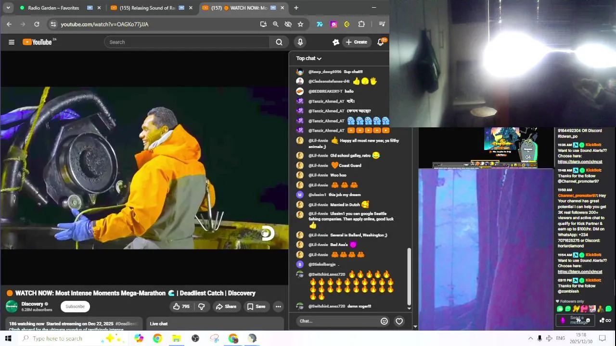Image resolution: width=616 pixels, height=346 pixels.
Task: Click the Share button
Action: [x=226, y=307]
